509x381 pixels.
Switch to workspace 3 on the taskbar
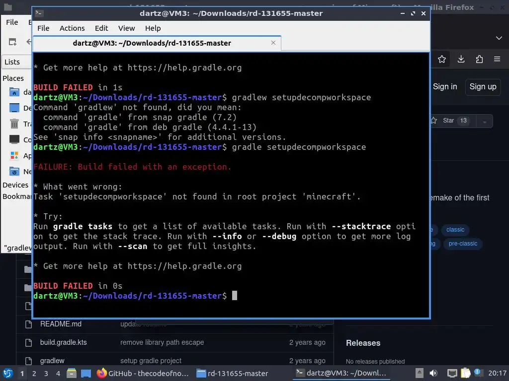pyautogui.click(x=46, y=374)
